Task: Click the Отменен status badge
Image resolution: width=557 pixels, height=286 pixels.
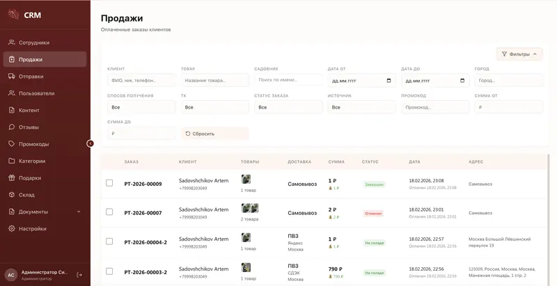Action: [x=373, y=214]
